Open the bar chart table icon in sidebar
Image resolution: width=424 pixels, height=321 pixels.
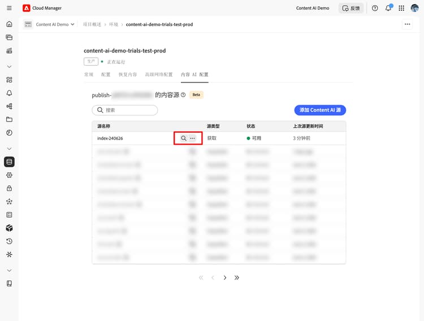coord(9,50)
